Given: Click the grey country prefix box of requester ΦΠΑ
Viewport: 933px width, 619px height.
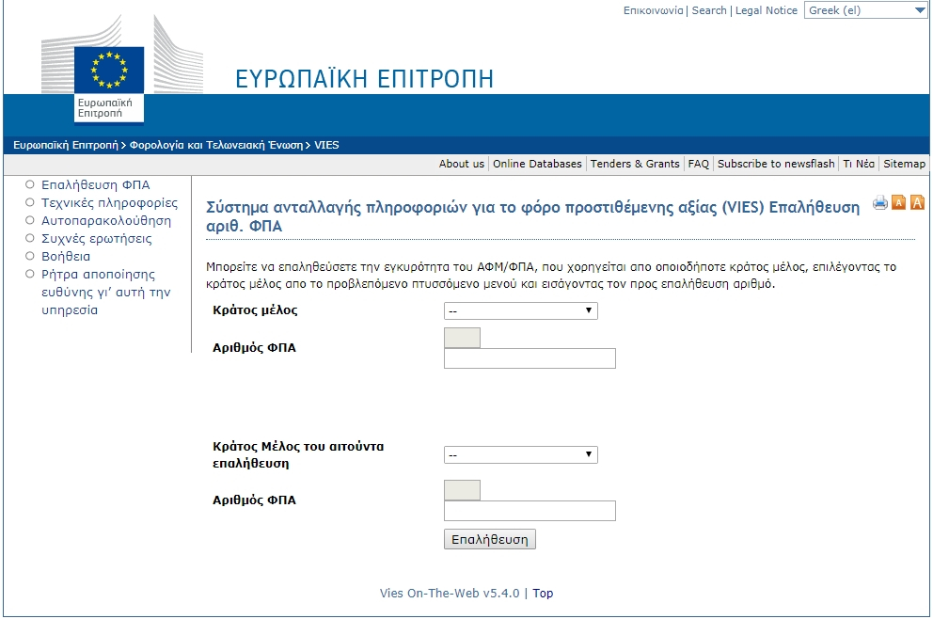Looking at the screenshot, I should (x=463, y=490).
